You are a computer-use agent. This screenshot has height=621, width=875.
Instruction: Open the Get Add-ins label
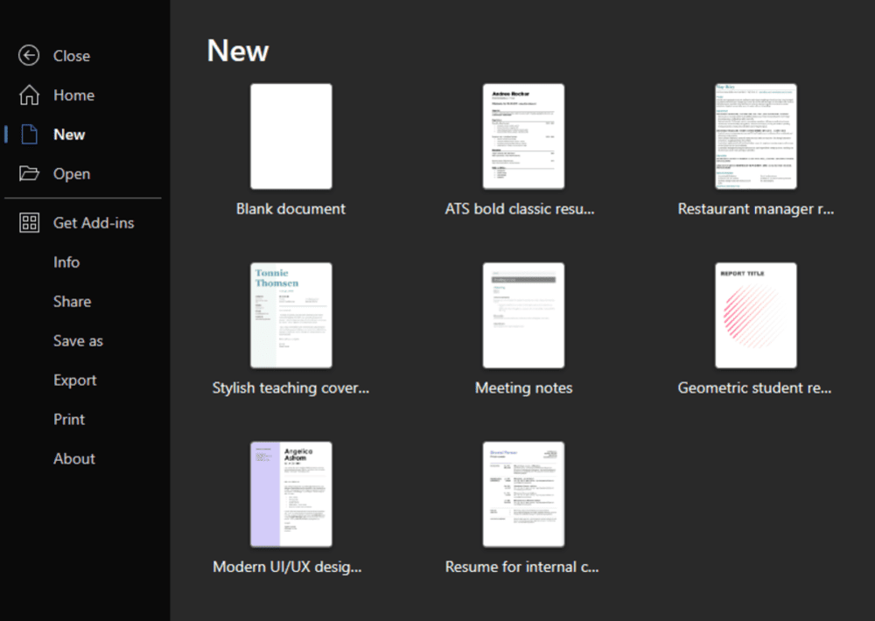[x=94, y=223]
